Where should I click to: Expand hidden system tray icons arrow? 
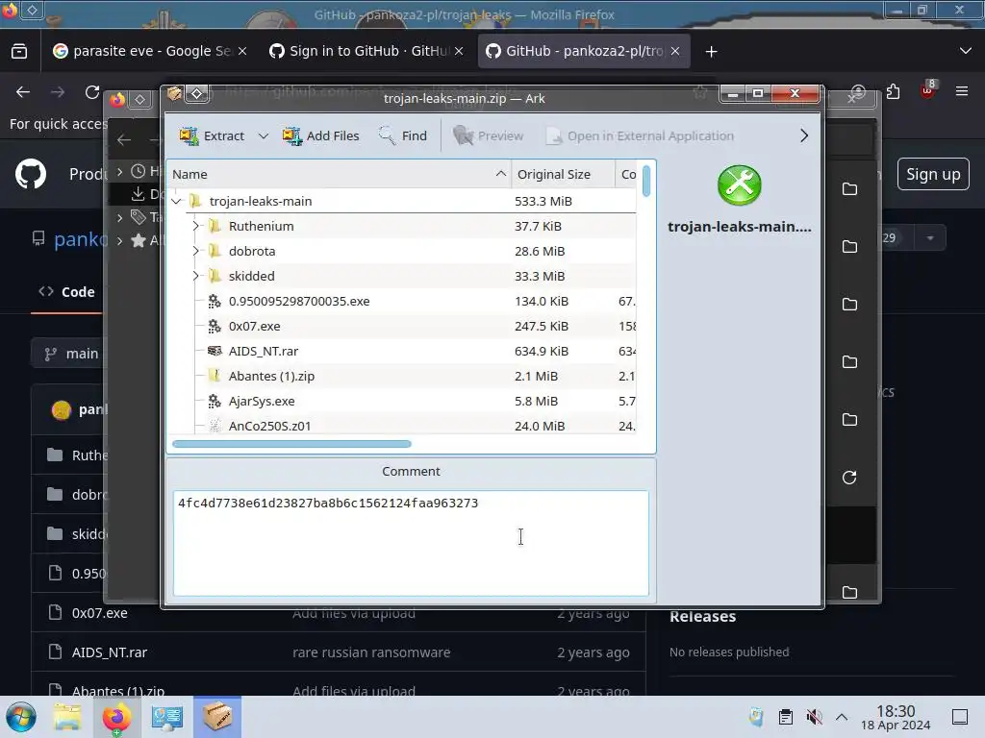click(842, 717)
